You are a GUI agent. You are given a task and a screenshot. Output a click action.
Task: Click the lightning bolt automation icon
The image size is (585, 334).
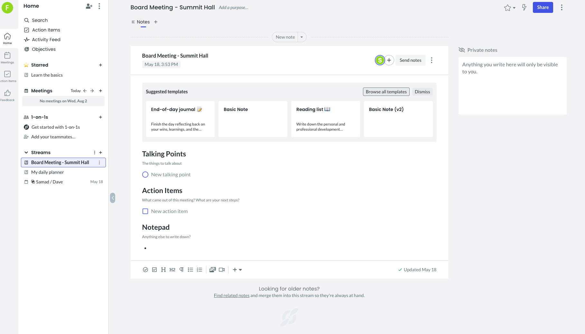point(524,7)
